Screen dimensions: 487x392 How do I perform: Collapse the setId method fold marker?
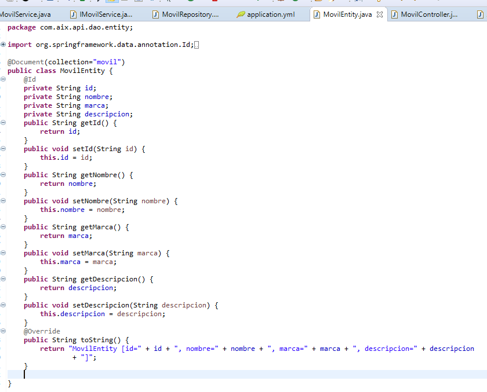3,149
